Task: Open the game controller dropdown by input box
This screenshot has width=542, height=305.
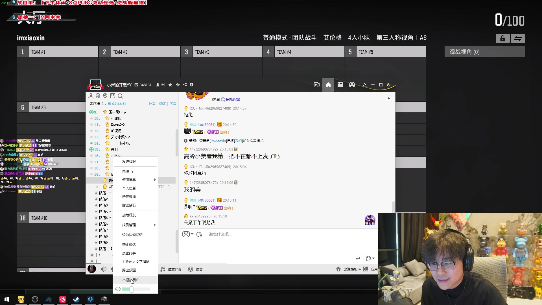Action: [x=188, y=234]
